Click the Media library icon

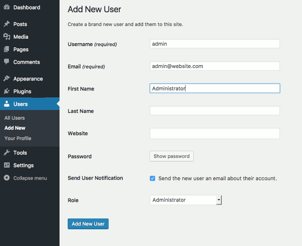[6, 37]
